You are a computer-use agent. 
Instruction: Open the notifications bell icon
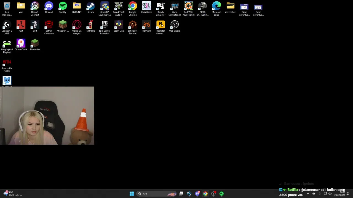click(348, 194)
